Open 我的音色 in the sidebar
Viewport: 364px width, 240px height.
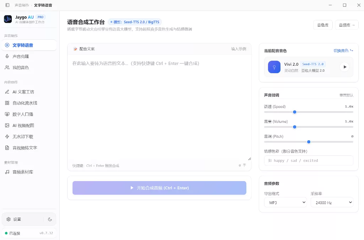[29, 67]
